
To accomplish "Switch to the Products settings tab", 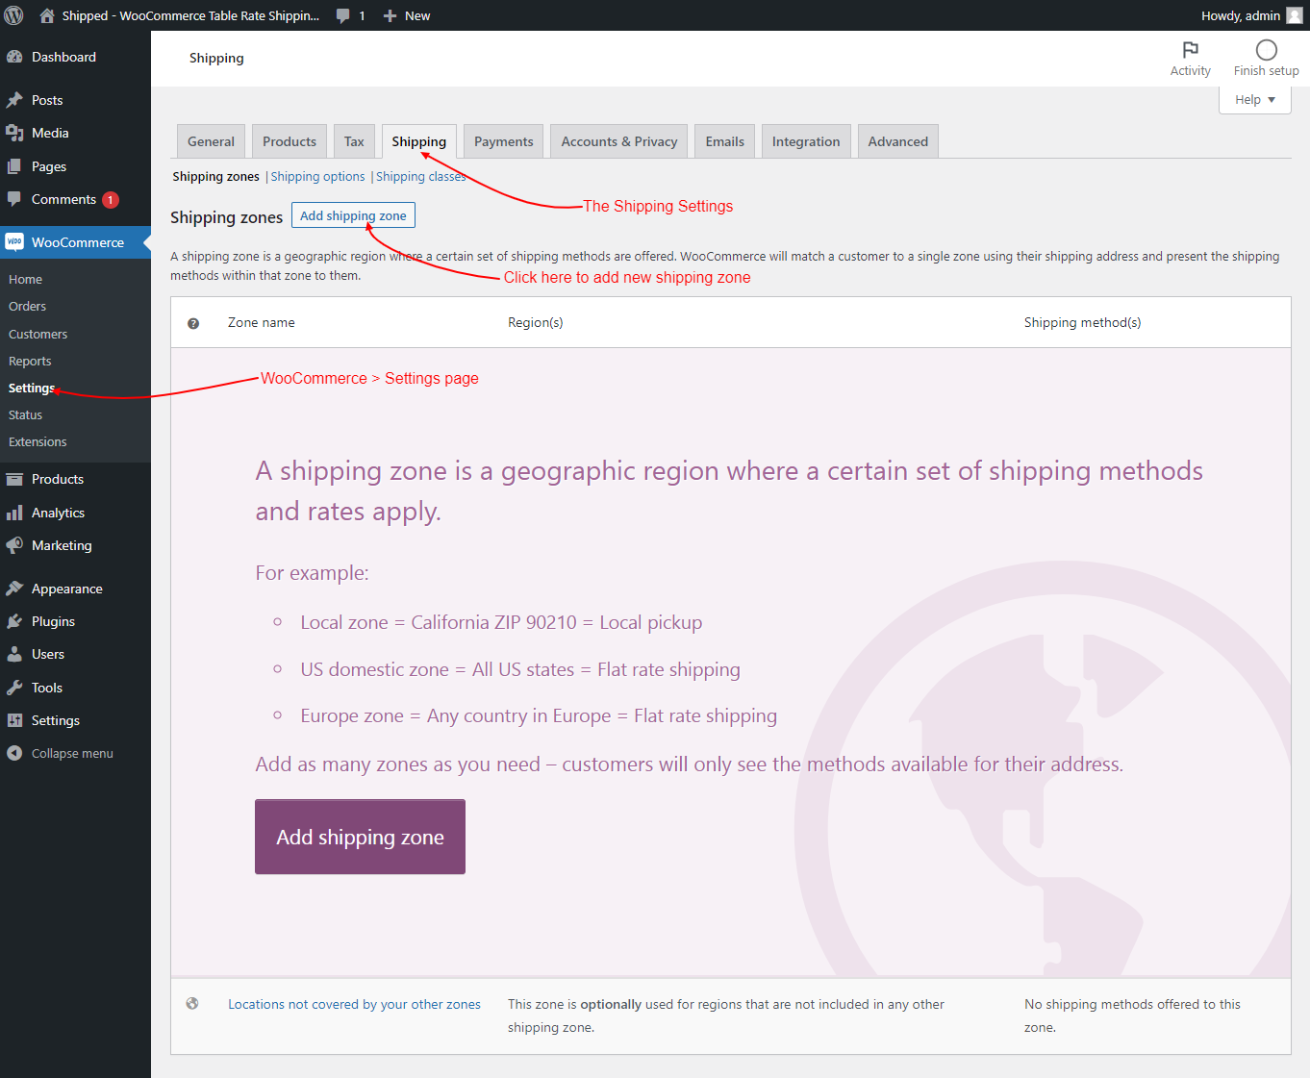I will (290, 141).
